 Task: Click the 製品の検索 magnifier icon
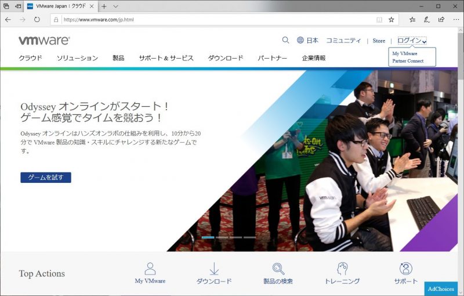278,269
